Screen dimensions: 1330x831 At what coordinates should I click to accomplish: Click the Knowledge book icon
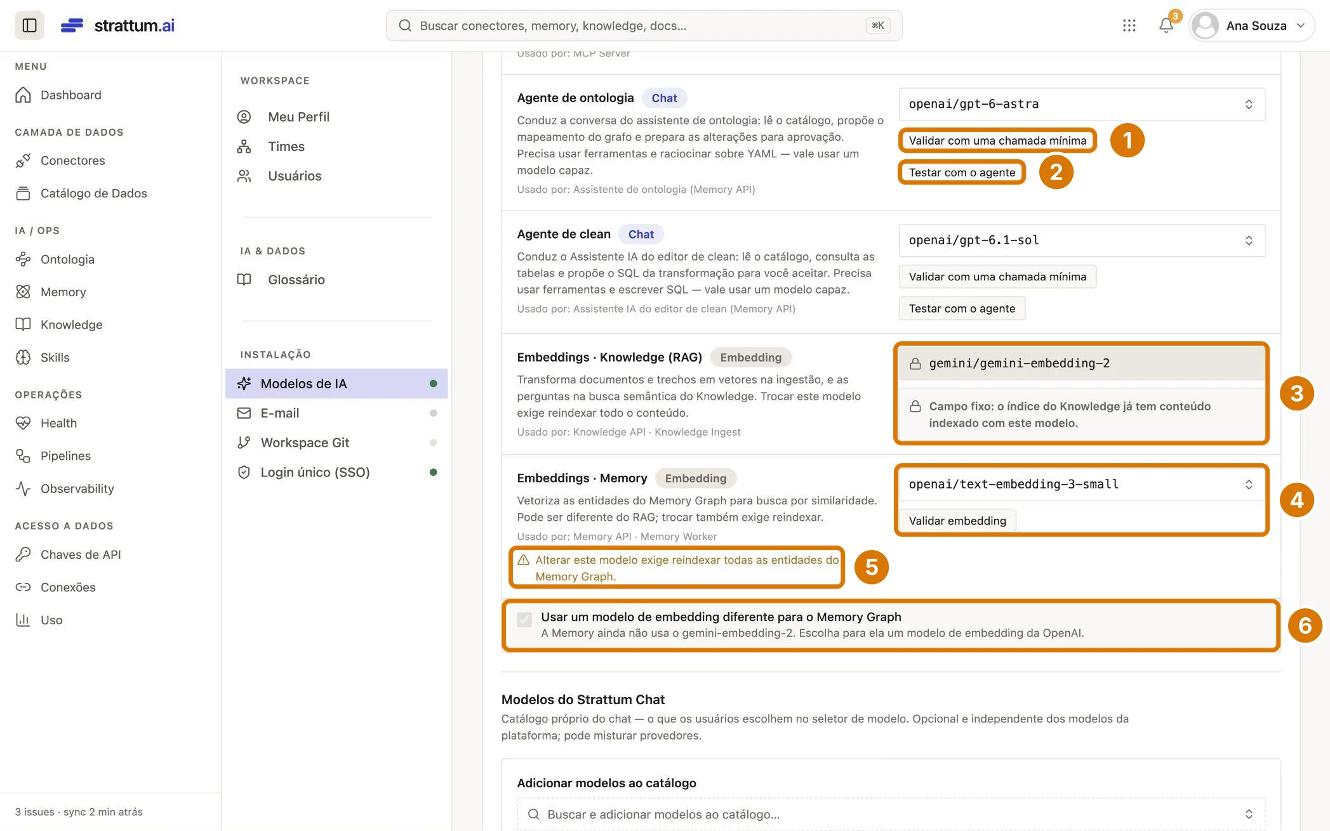(23, 324)
